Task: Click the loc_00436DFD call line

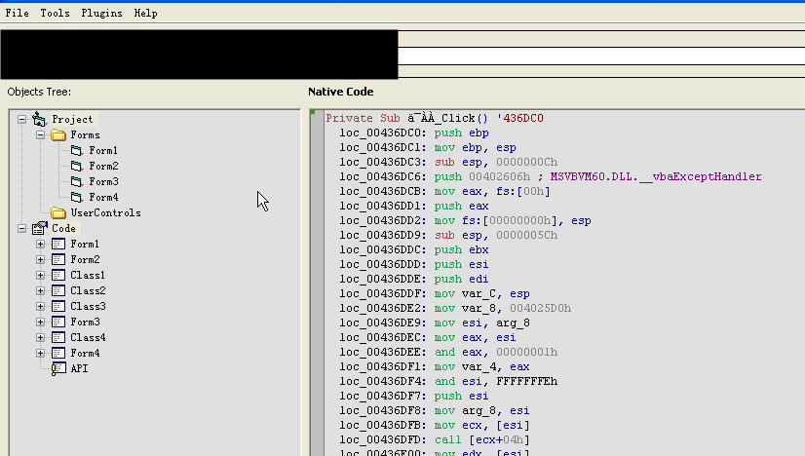Action: pos(435,440)
